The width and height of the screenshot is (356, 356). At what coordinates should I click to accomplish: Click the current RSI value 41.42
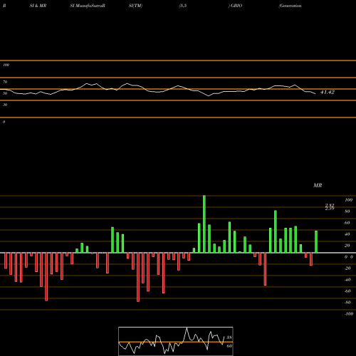pos(328,92)
